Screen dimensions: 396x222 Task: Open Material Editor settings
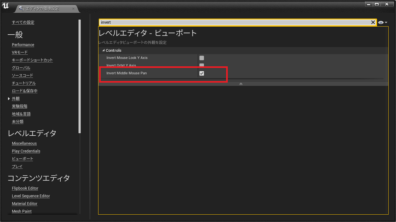pos(24,203)
